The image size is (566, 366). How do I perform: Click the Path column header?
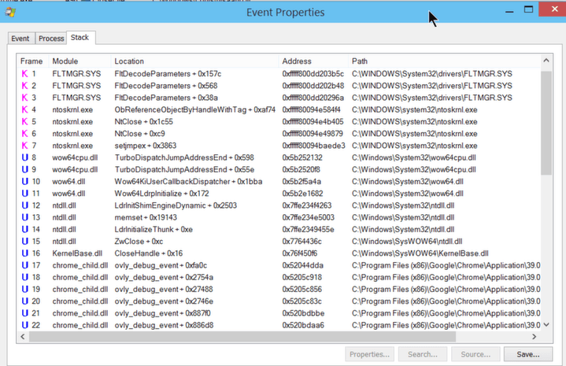click(x=360, y=61)
